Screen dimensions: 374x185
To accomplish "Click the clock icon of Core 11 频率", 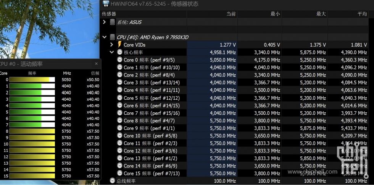I will (x=119, y=143).
